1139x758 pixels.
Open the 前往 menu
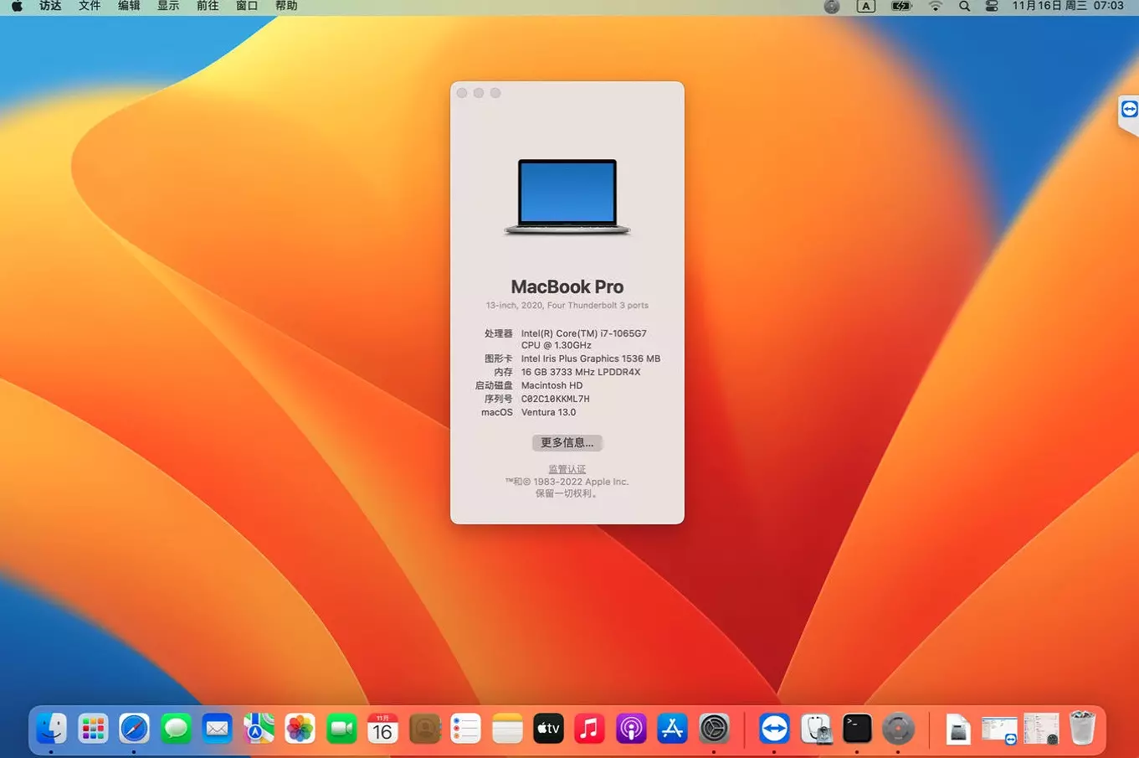207,7
